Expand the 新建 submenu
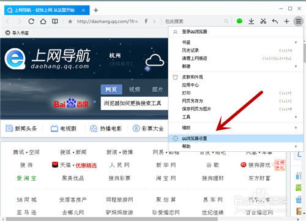Image resolution: width=306 pixels, height=221 pixels. (236, 66)
